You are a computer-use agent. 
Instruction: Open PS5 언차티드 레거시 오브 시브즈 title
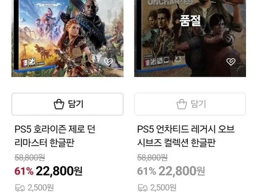click(186, 136)
